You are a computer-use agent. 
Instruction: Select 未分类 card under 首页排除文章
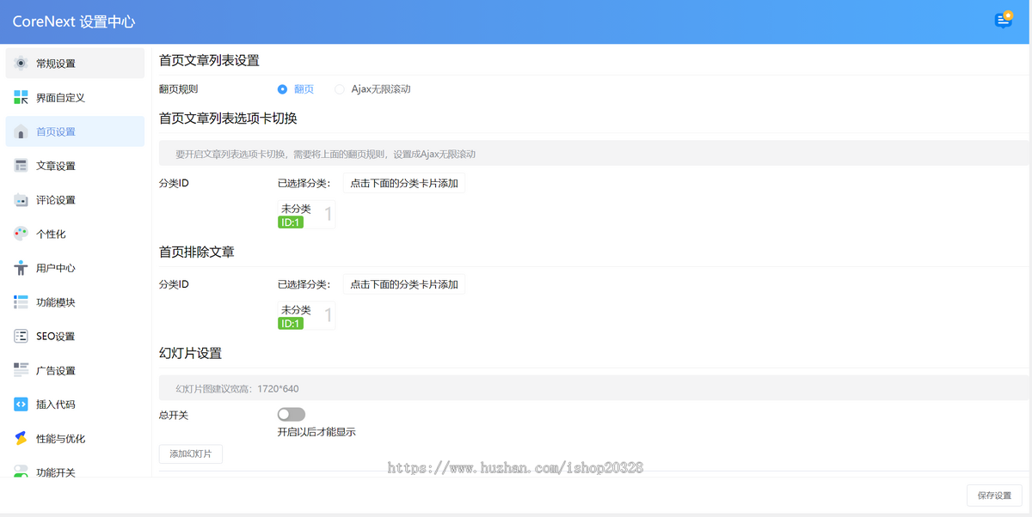click(306, 316)
